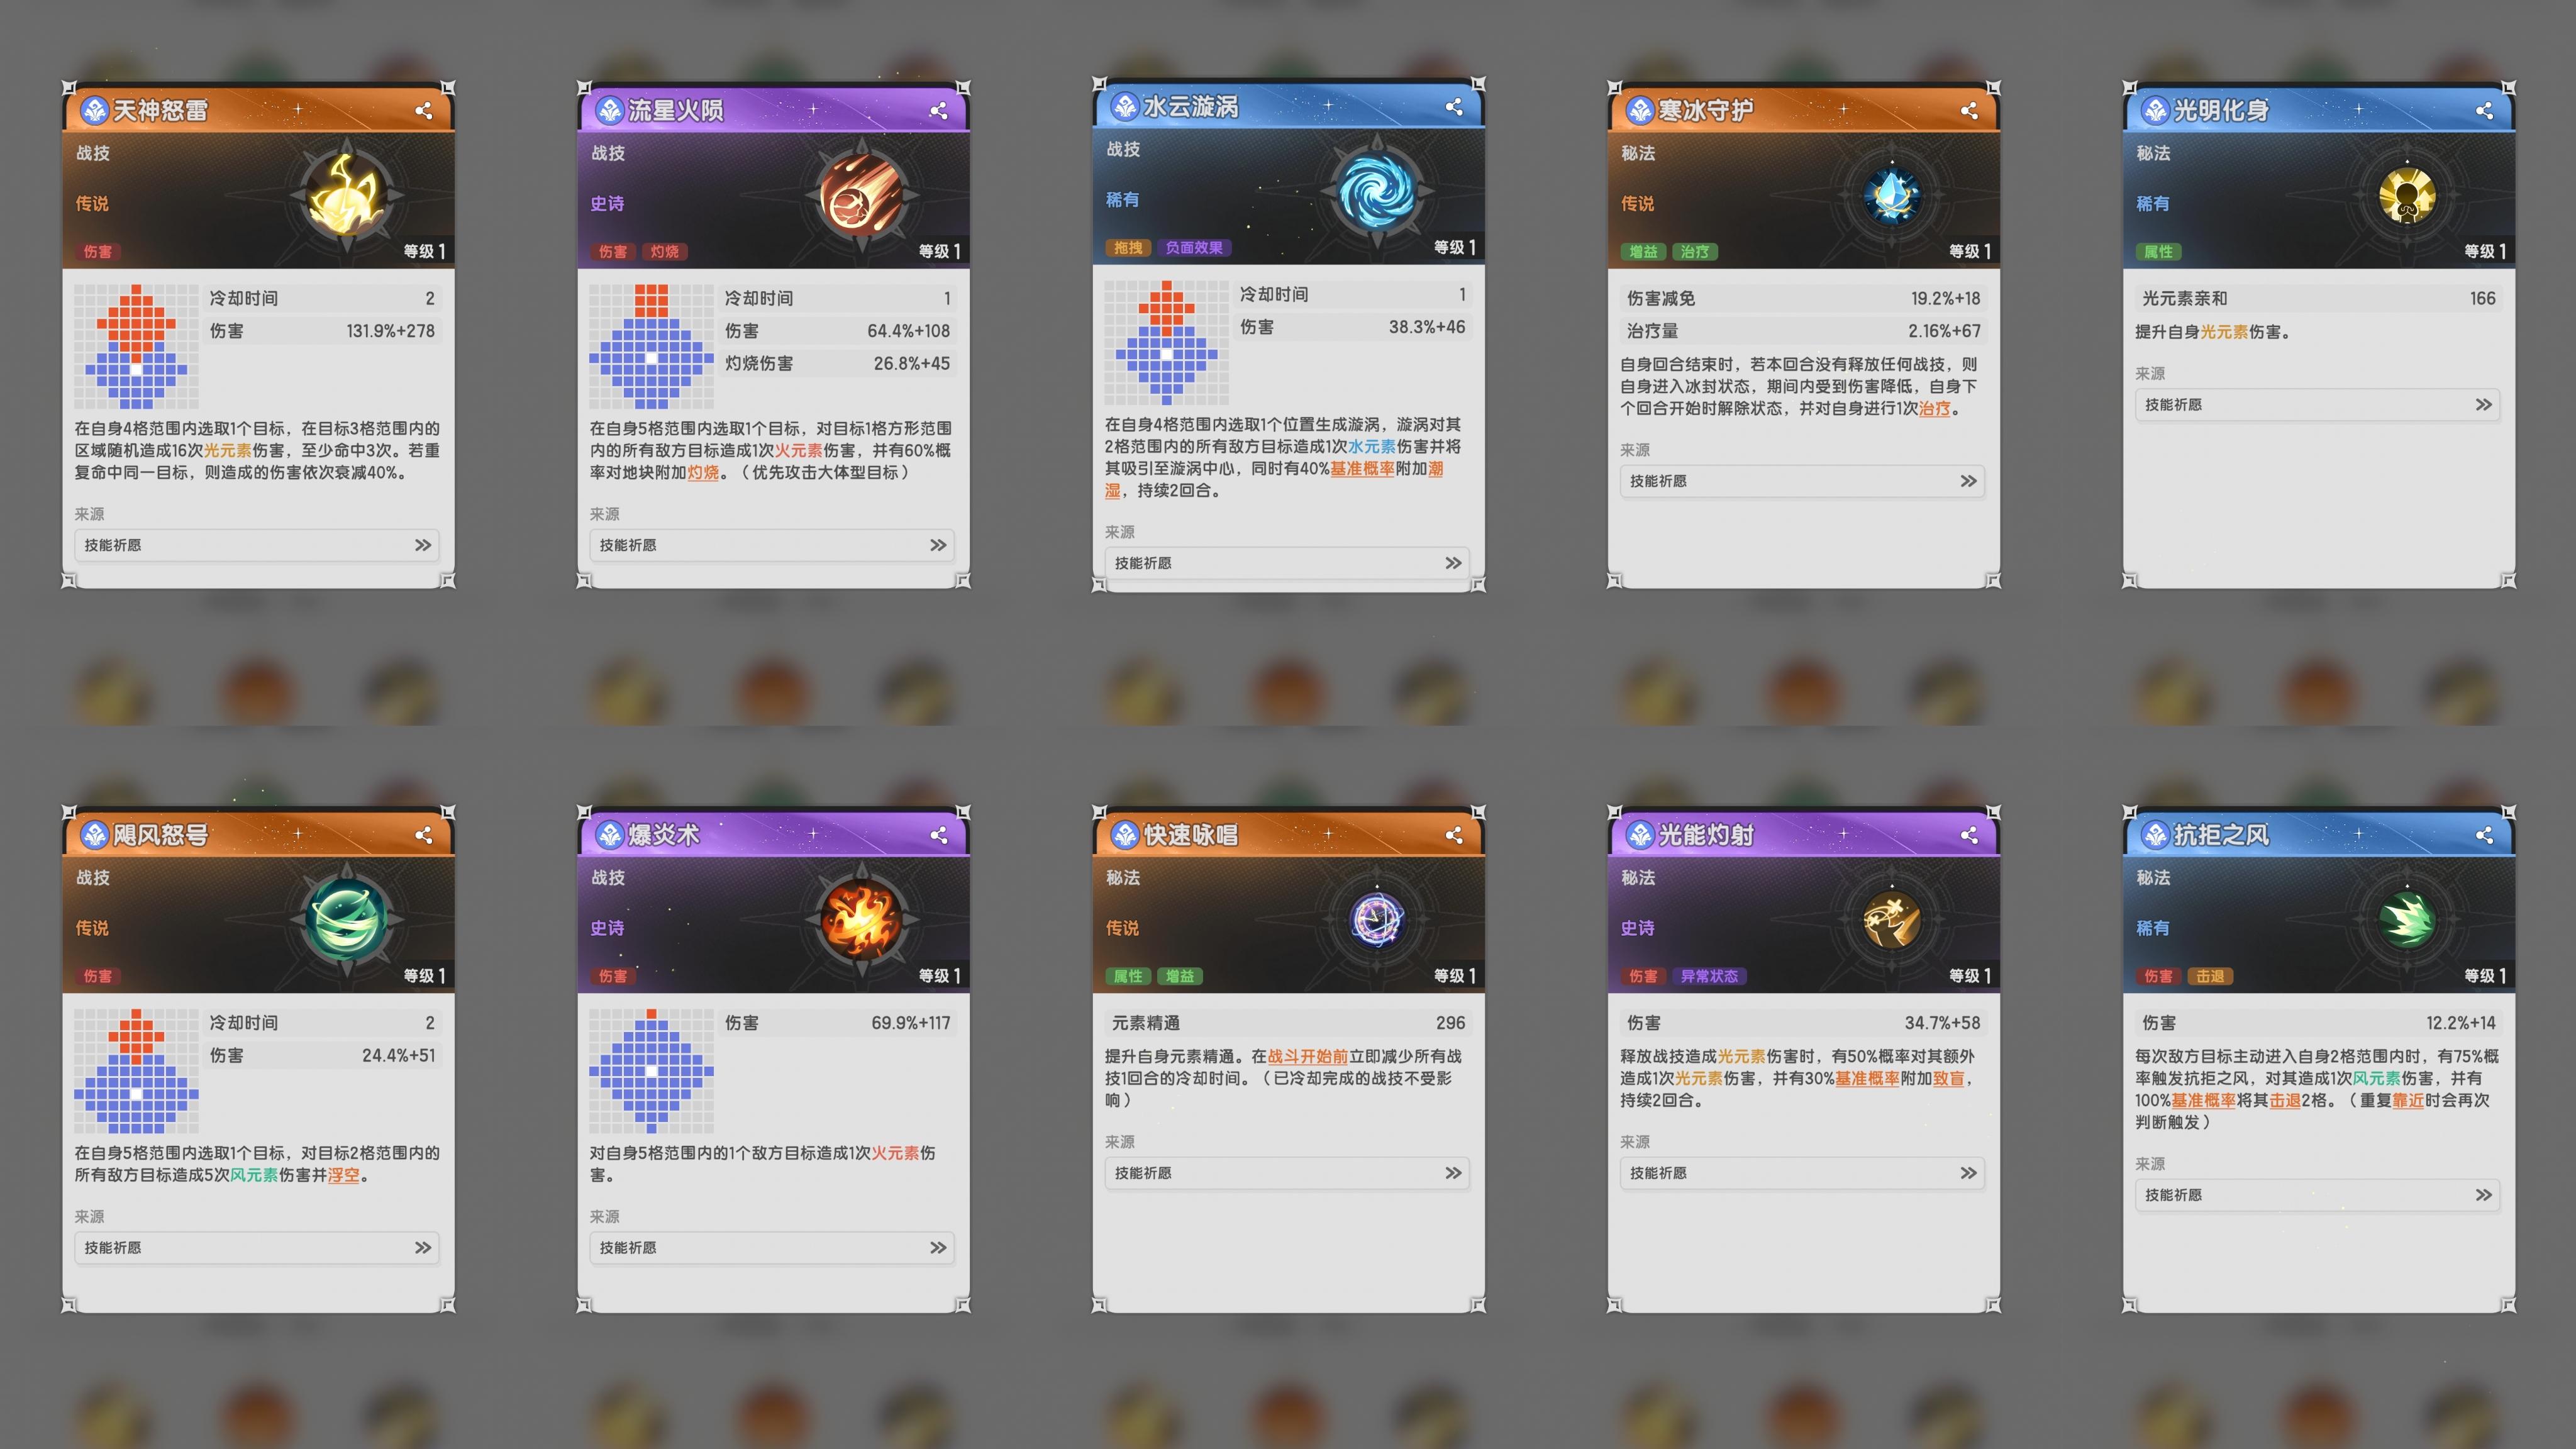Open the underlined 浮空 keyword link
This screenshot has width=2576, height=1449.
(343, 1175)
